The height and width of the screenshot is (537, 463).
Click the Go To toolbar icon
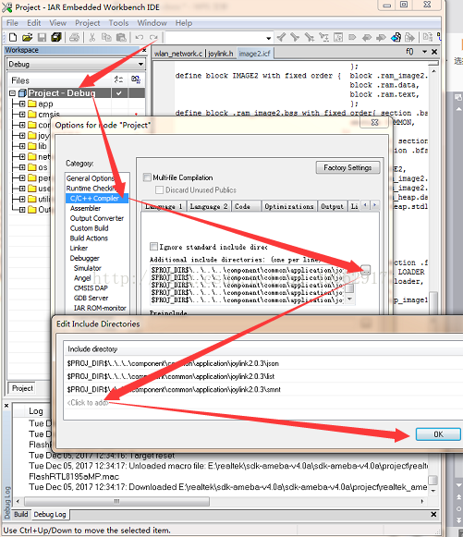click(x=338, y=37)
